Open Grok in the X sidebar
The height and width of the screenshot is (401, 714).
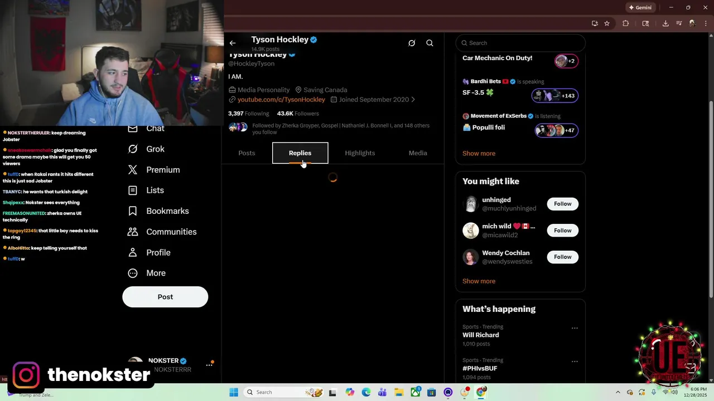tap(146, 149)
